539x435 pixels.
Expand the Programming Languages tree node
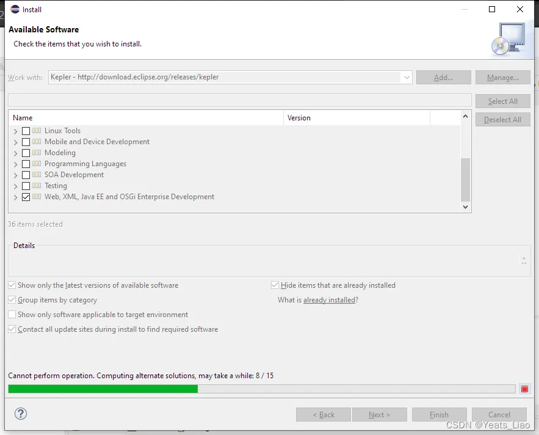click(x=15, y=164)
